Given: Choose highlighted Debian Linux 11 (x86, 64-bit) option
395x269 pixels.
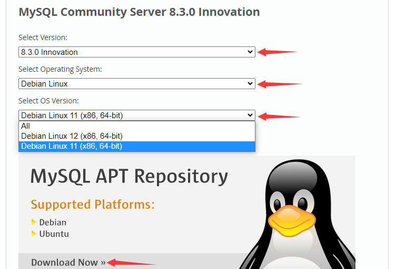Looking at the screenshot, I should [137, 146].
